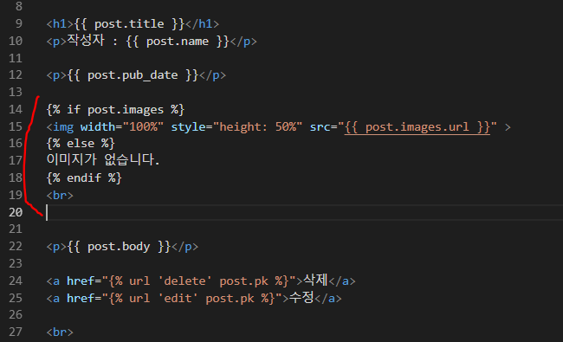Screen dimensions: 563x342
Task: Click the 'edit' url anchor line
Action: (194, 298)
